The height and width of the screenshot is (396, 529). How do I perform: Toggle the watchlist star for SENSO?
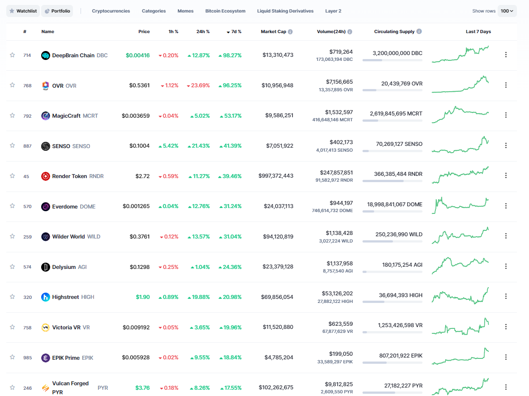click(13, 146)
